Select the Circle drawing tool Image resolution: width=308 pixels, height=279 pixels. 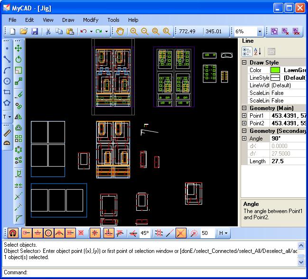7,82
